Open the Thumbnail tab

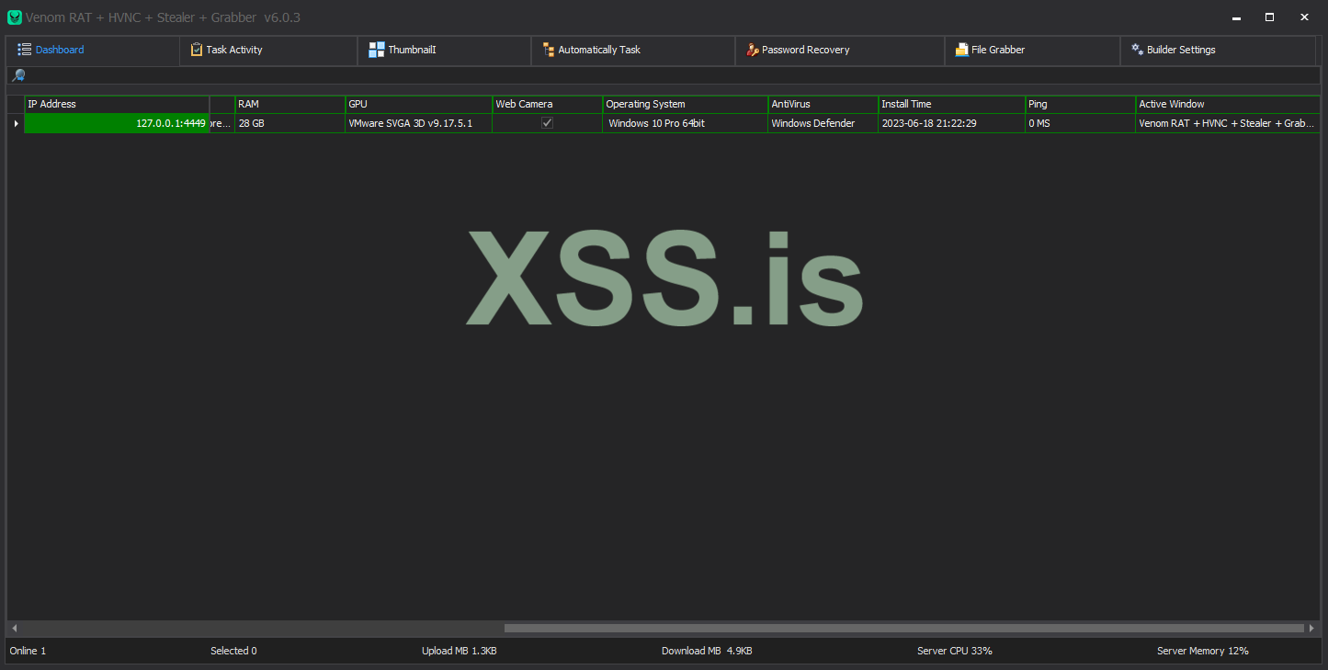coord(444,51)
